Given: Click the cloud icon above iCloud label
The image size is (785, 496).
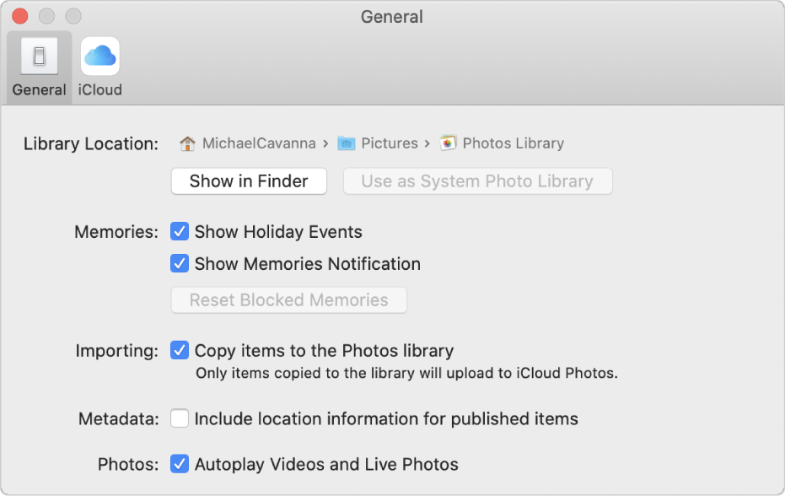Looking at the screenshot, I should [x=99, y=56].
